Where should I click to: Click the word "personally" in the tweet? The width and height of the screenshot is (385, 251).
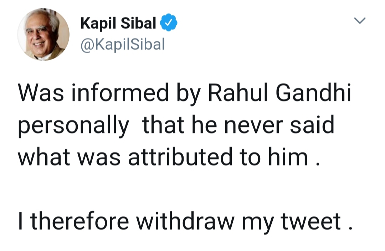[x=73, y=126]
